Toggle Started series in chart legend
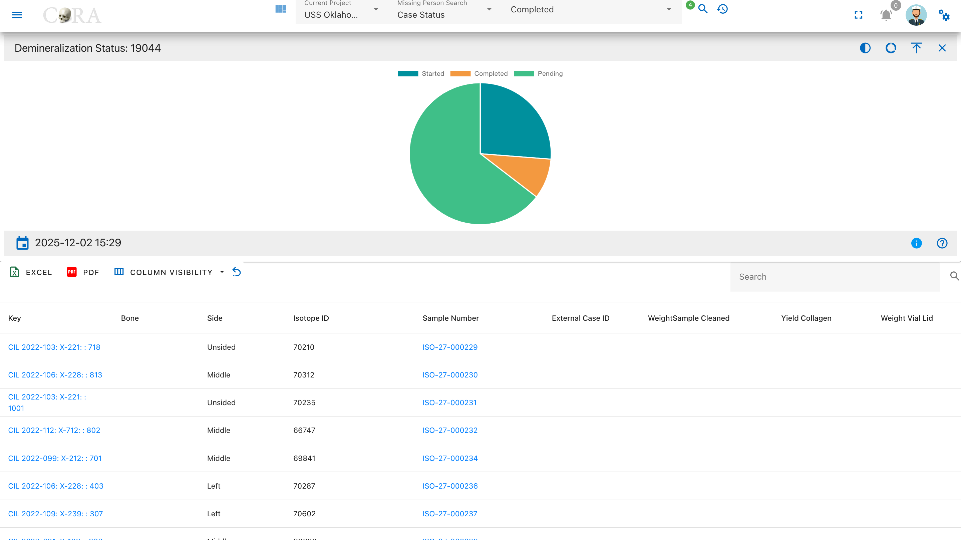 (421, 73)
